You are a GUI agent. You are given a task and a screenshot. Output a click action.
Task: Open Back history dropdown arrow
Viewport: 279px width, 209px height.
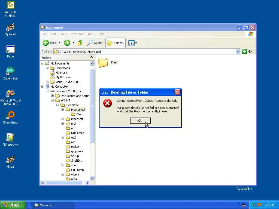click(59, 43)
